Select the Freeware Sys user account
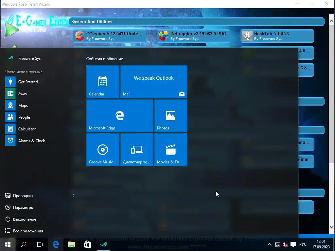This screenshot has width=335, height=251. click(x=24, y=58)
